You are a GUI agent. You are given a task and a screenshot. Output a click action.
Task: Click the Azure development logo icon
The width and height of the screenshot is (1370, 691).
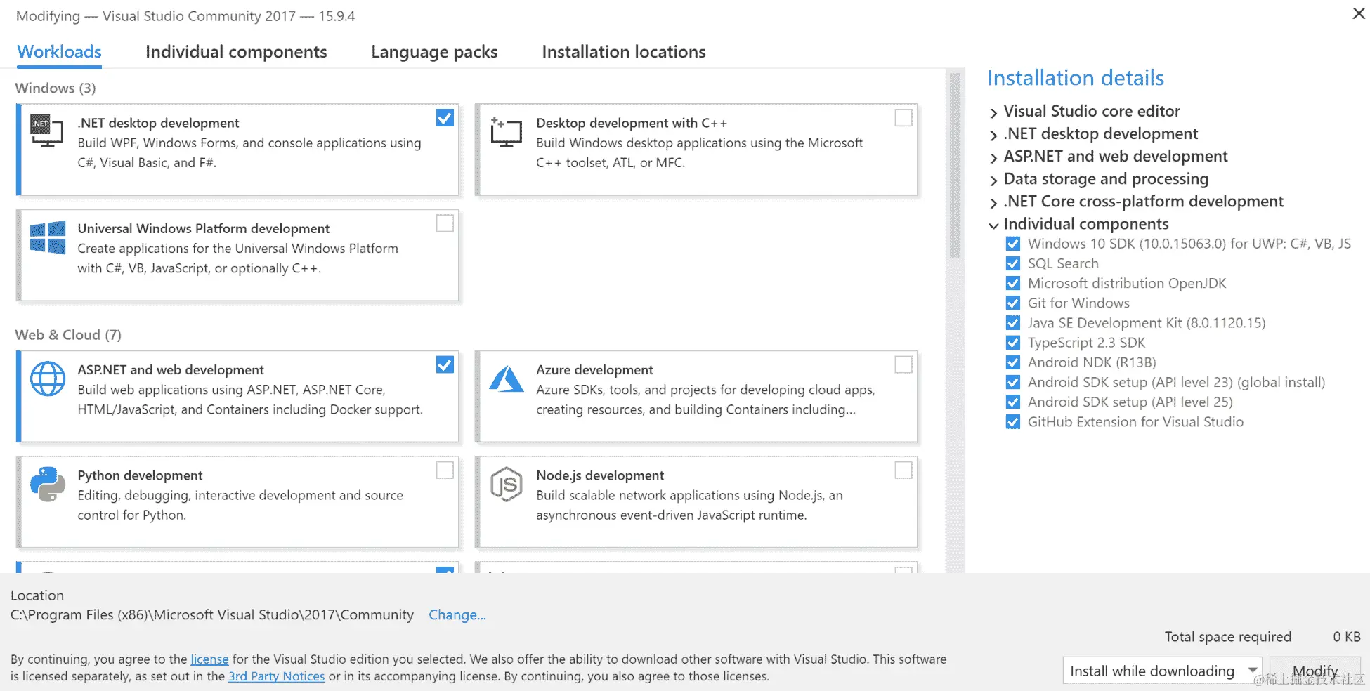507,379
